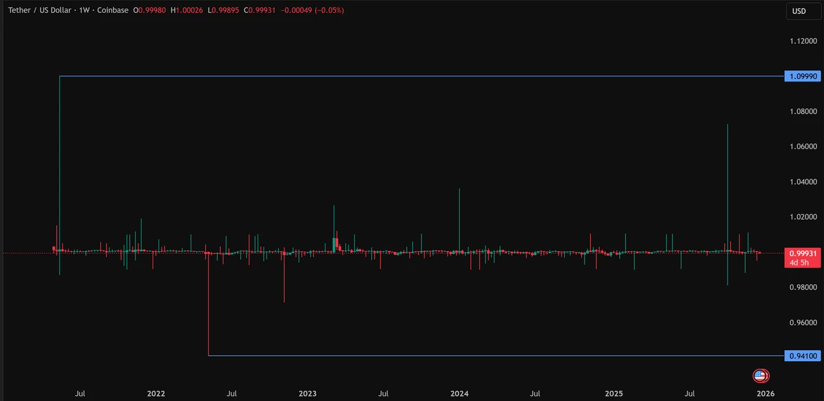The width and height of the screenshot is (824, 401).
Task: Click the high value H1.00026 in the legend
Action: [x=187, y=10]
